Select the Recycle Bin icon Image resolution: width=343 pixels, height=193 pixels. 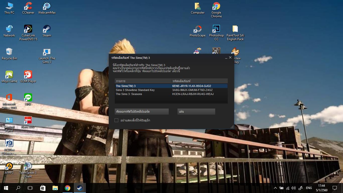(9, 54)
